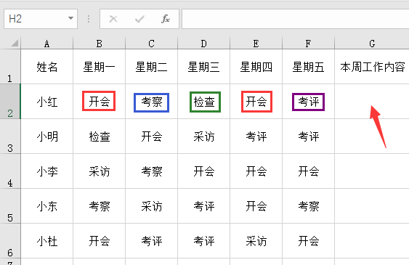This screenshot has height=265, width=409.
Task: Click 小李's 星期五 cell 开会
Action: (x=308, y=171)
